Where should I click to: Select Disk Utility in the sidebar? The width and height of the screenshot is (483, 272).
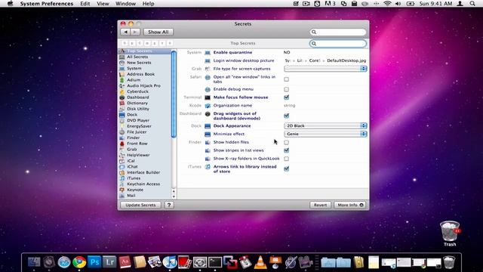(x=138, y=109)
